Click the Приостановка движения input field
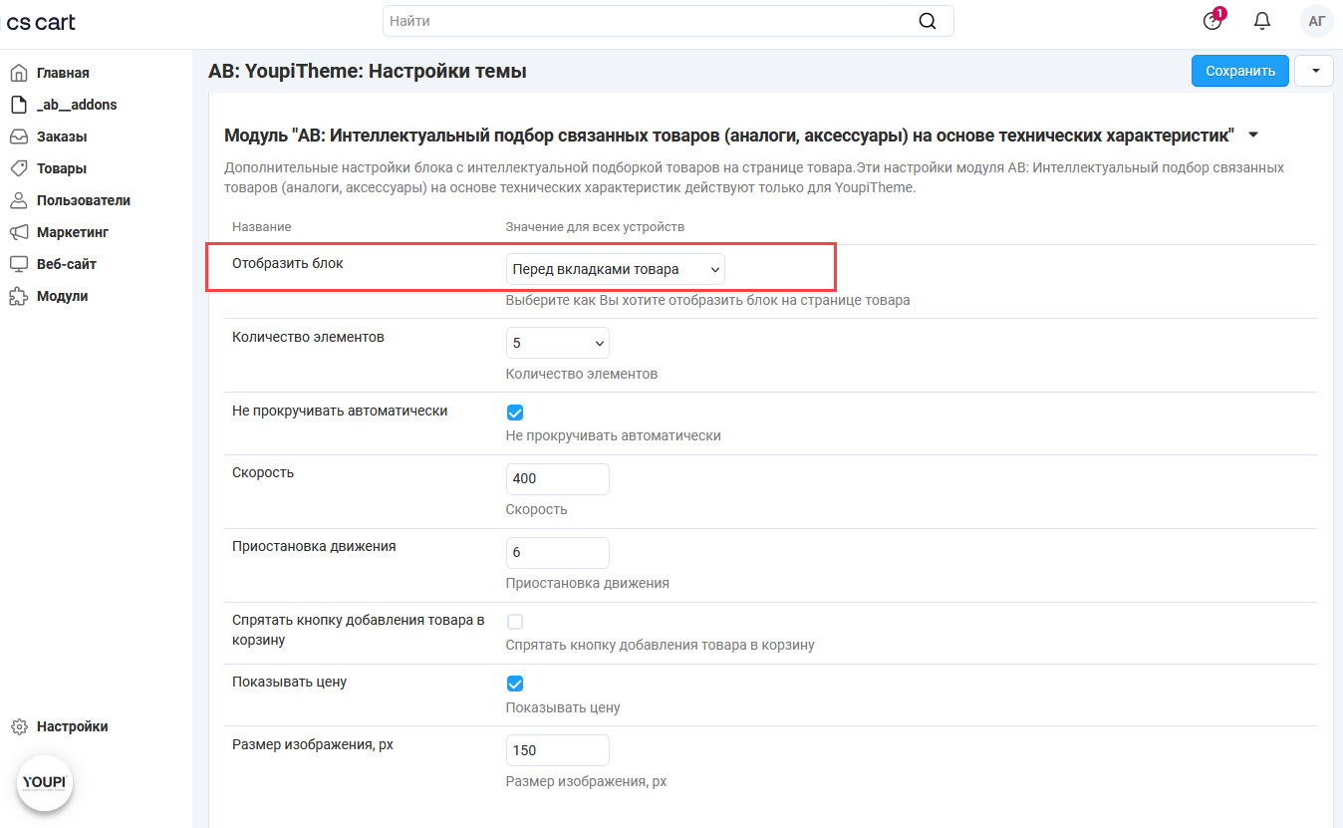This screenshot has height=828, width=1343. pyautogui.click(x=558, y=552)
